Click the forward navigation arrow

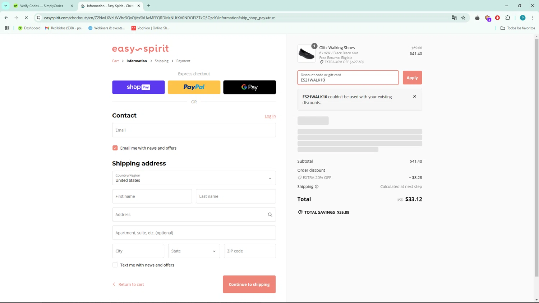pyautogui.click(x=16, y=18)
